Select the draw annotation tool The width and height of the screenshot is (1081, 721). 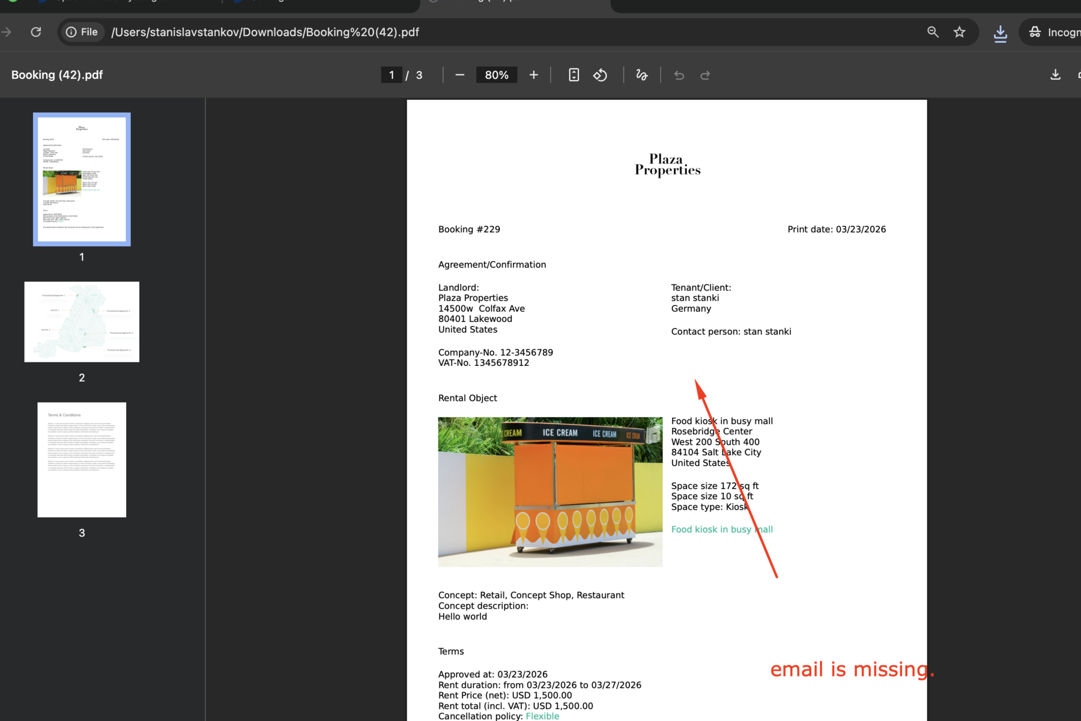pyautogui.click(x=641, y=75)
